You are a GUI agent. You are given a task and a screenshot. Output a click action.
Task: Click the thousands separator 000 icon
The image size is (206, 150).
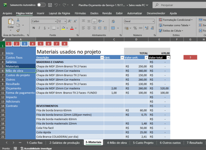click(140, 28)
